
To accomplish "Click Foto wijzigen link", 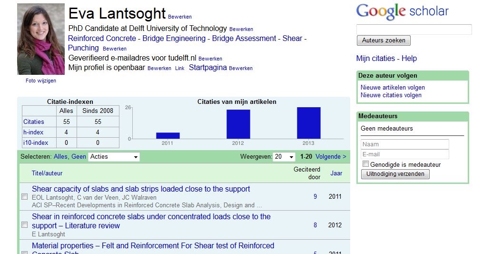I will point(40,81).
